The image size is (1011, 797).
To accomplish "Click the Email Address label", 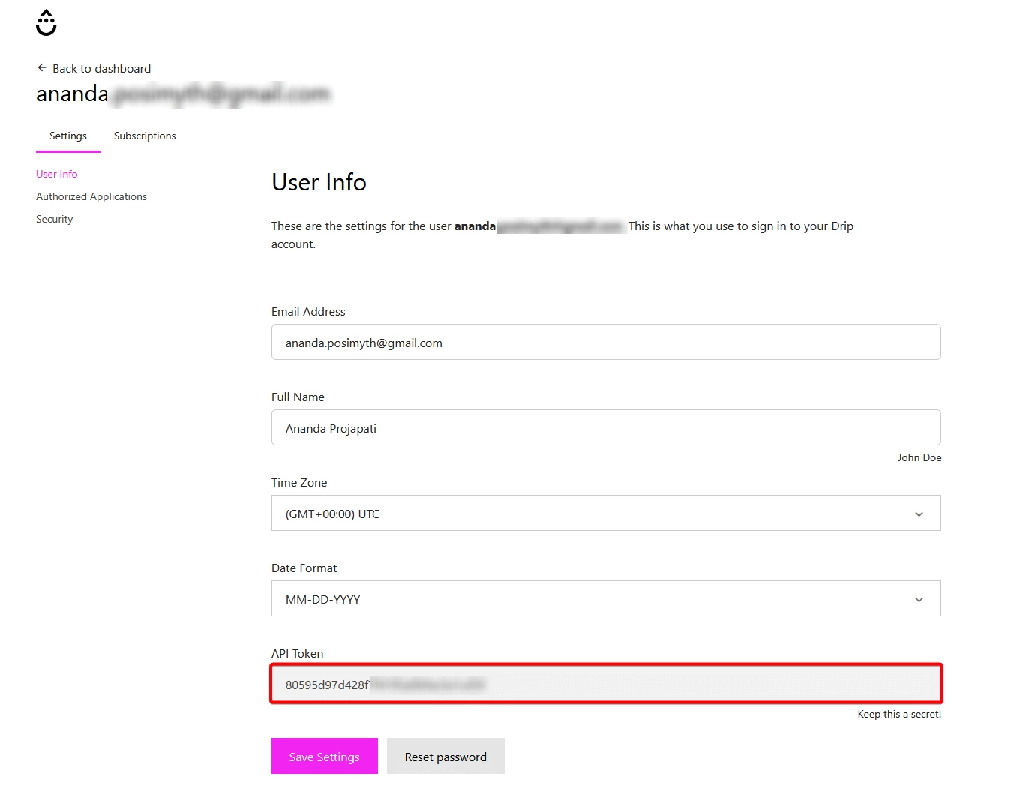I will click(308, 311).
